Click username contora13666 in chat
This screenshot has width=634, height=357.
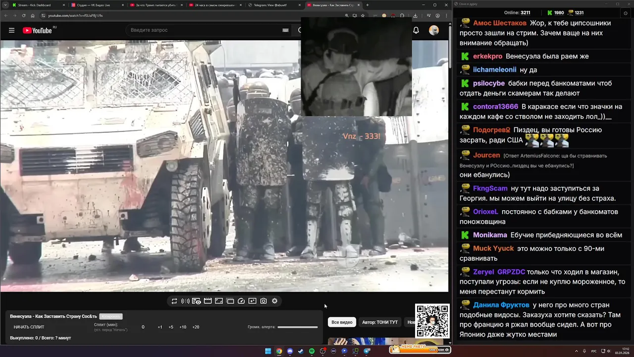point(495,107)
